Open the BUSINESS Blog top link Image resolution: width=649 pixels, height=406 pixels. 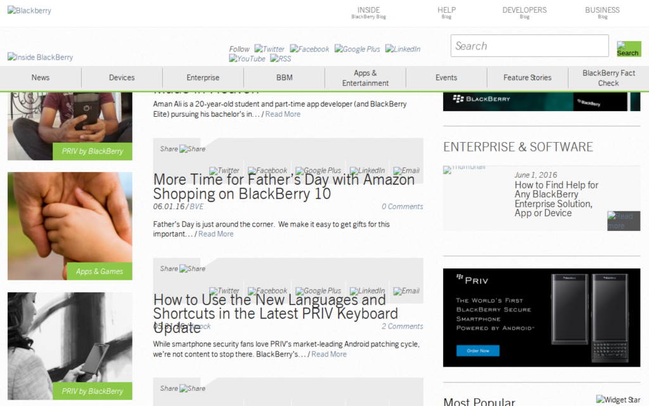tap(602, 13)
